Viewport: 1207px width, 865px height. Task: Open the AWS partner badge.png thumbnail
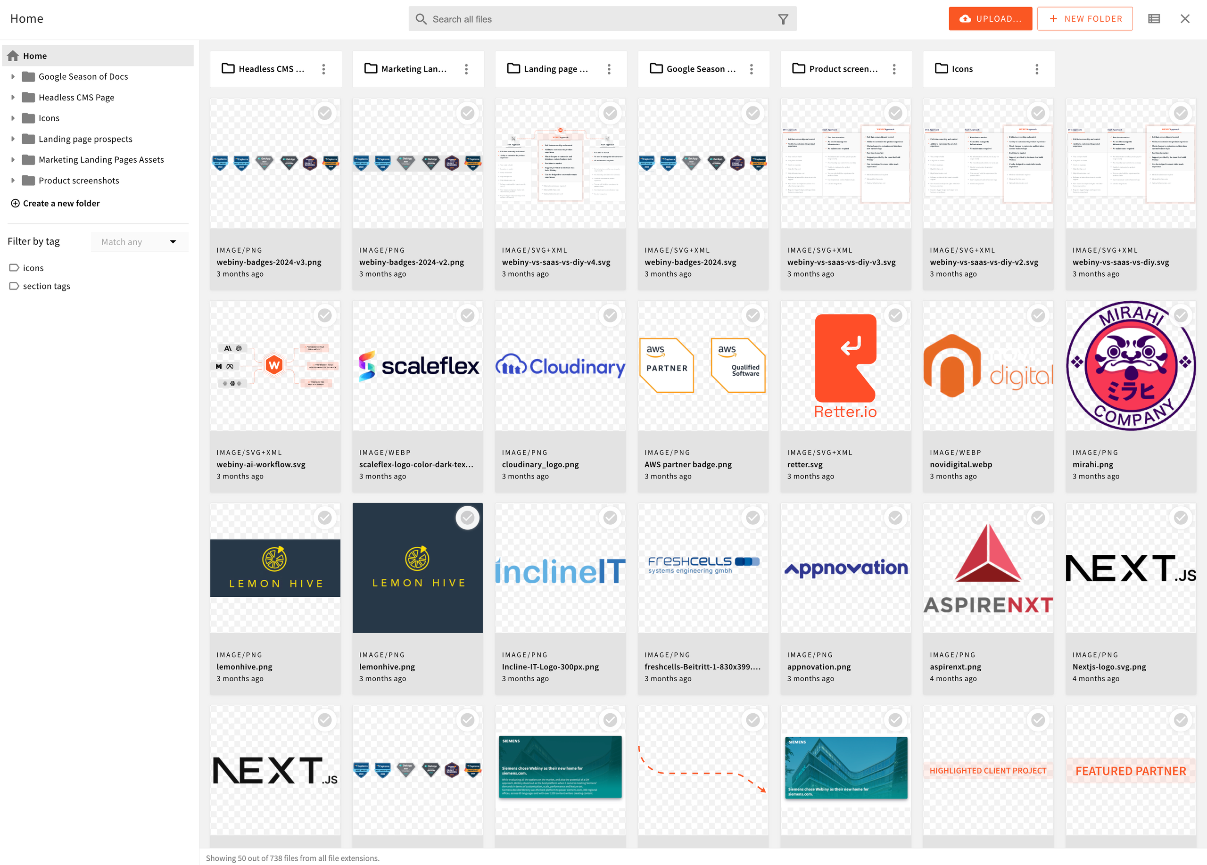click(x=703, y=366)
